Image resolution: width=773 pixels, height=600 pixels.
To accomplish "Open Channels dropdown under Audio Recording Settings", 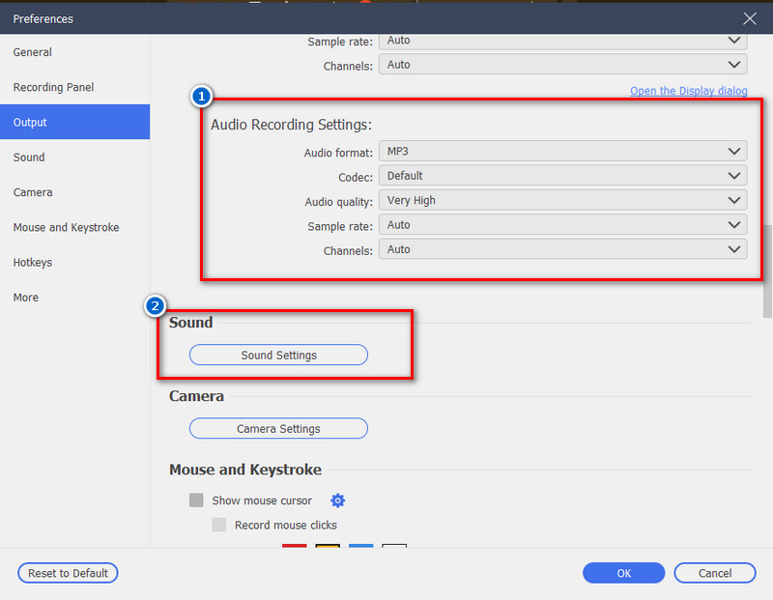I will click(x=562, y=249).
